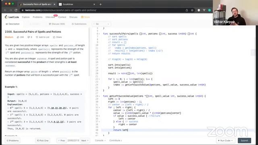Go to next problem with Next

click(x=85, y=141)
